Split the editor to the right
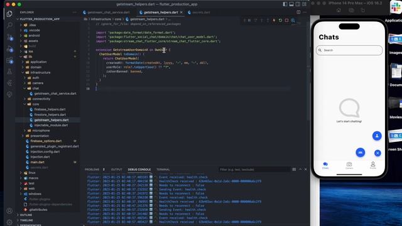The width and height of the screenshot is (402, 226). (x=298, y=12)
